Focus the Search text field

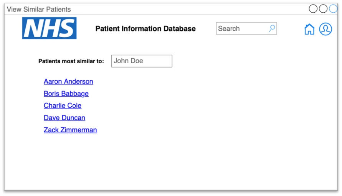(x=242, y=28)
